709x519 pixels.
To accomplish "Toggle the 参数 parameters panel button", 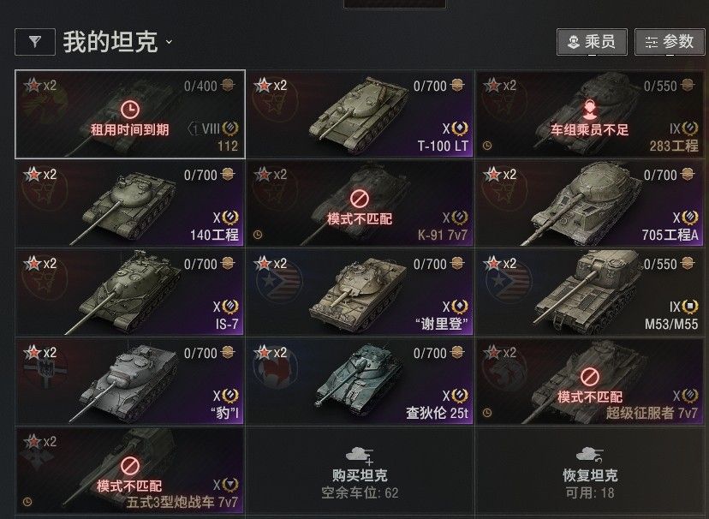I will (670, 42).
